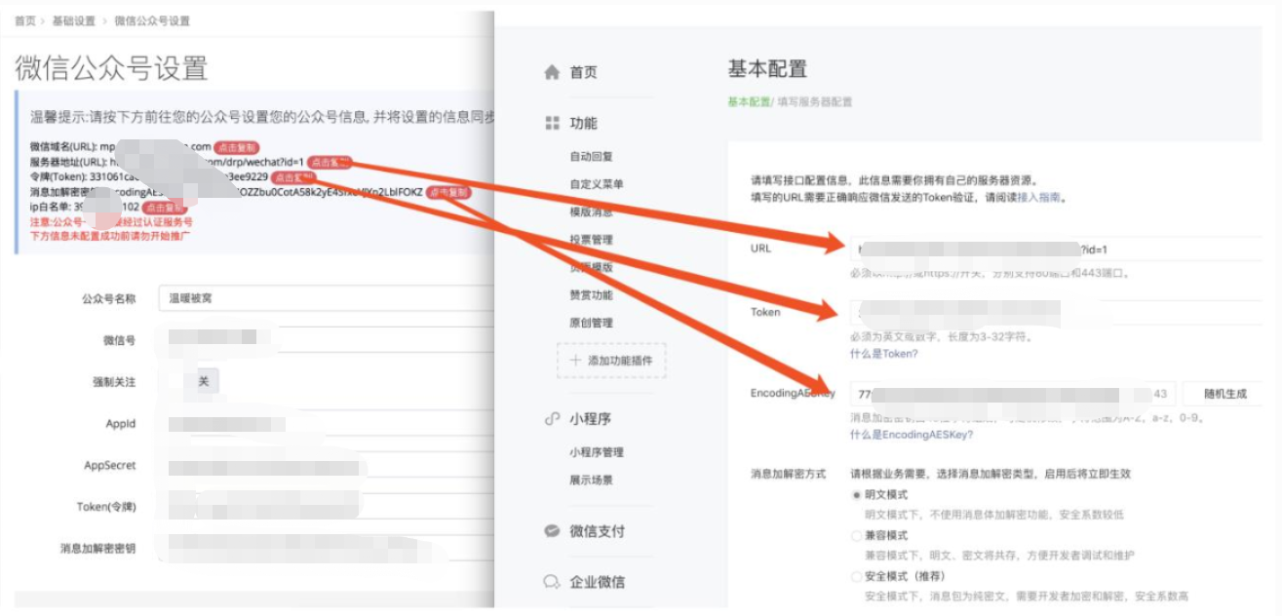The height and width of the screenshot is (616, 1282).
Task: Open the 什么是EncodingAESKey? link
Action: 911,435
